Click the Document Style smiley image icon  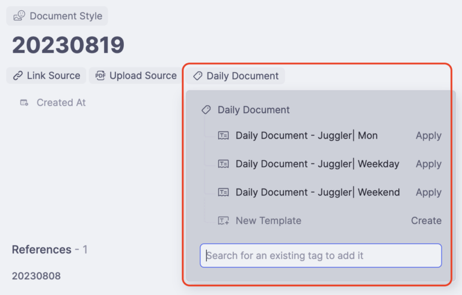pos(20,16)
